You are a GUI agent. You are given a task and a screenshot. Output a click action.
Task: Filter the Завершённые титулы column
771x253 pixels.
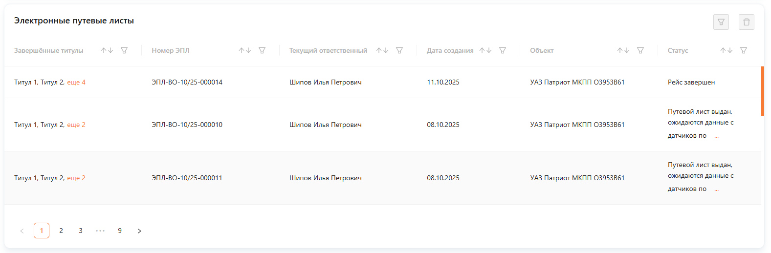point(124,50)
